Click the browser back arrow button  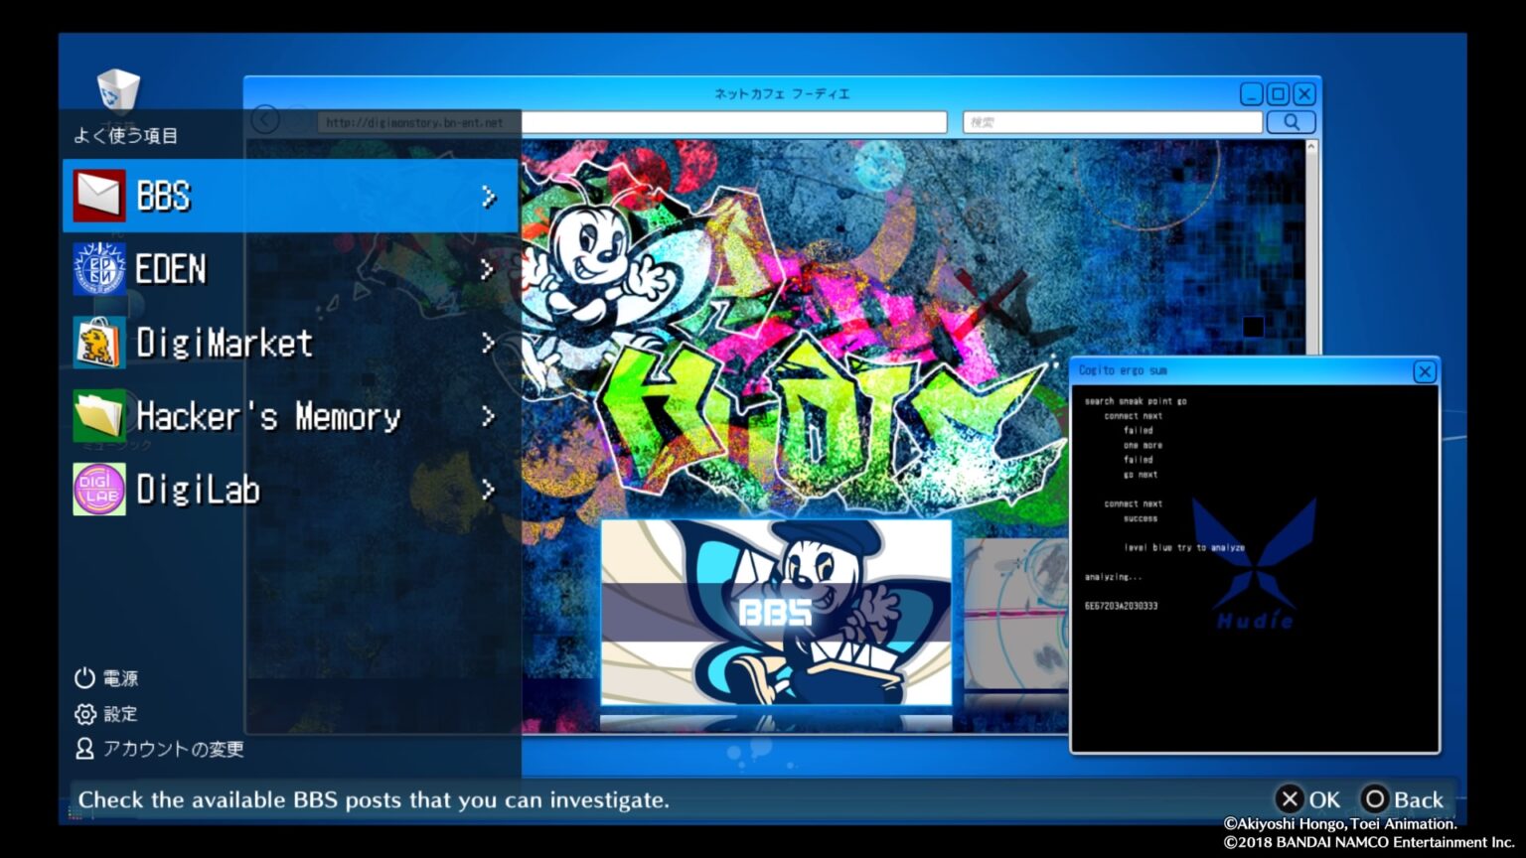(264, 120)
